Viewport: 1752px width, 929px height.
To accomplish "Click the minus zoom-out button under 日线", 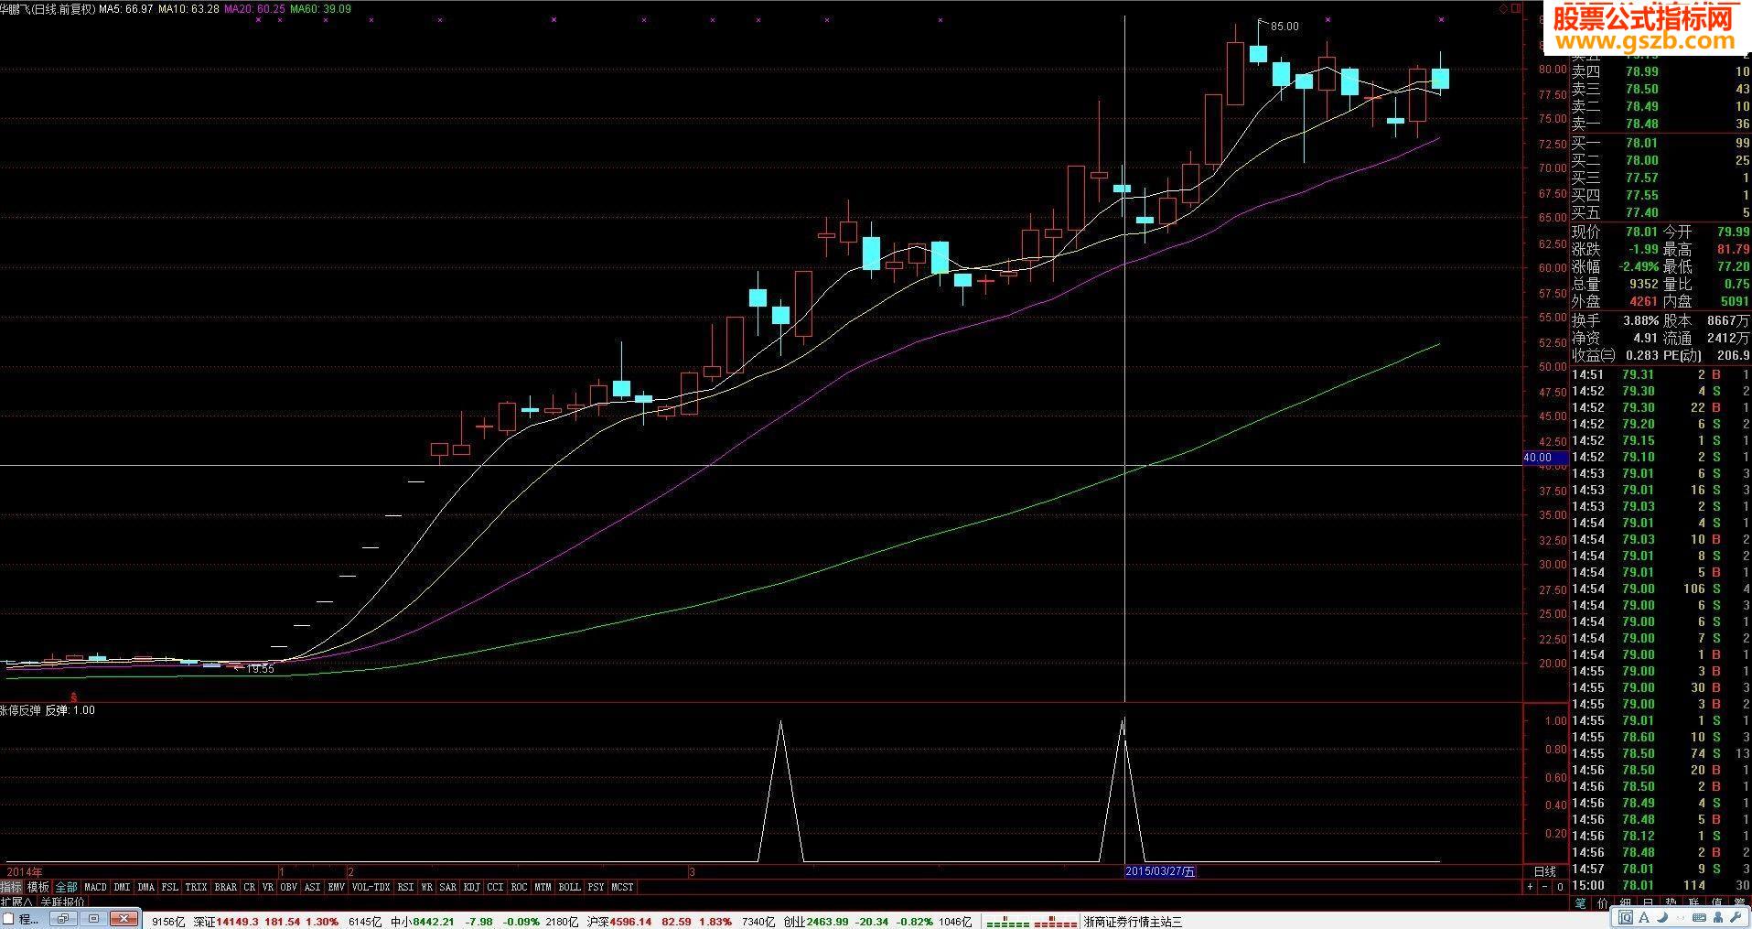I will (1544, 887).
